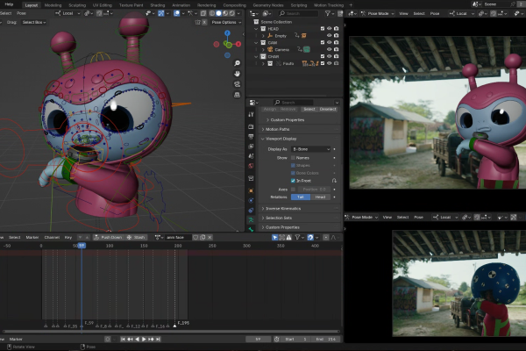Uncheck the In Front checkbox
The image size is (526, 351).
tap(293, 181)
